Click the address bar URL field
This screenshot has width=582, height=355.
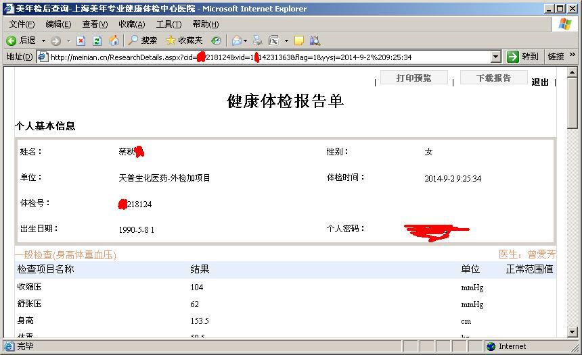[269, 57]
